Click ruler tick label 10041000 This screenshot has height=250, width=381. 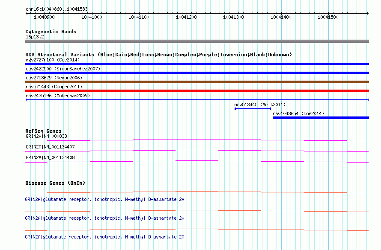[x=92, y=17]
